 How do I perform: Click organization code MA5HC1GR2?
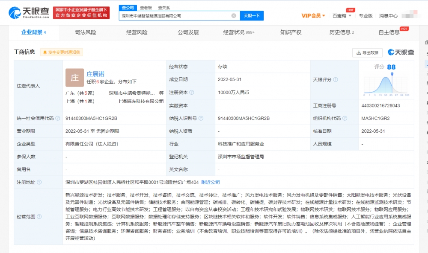click(375, 118)
